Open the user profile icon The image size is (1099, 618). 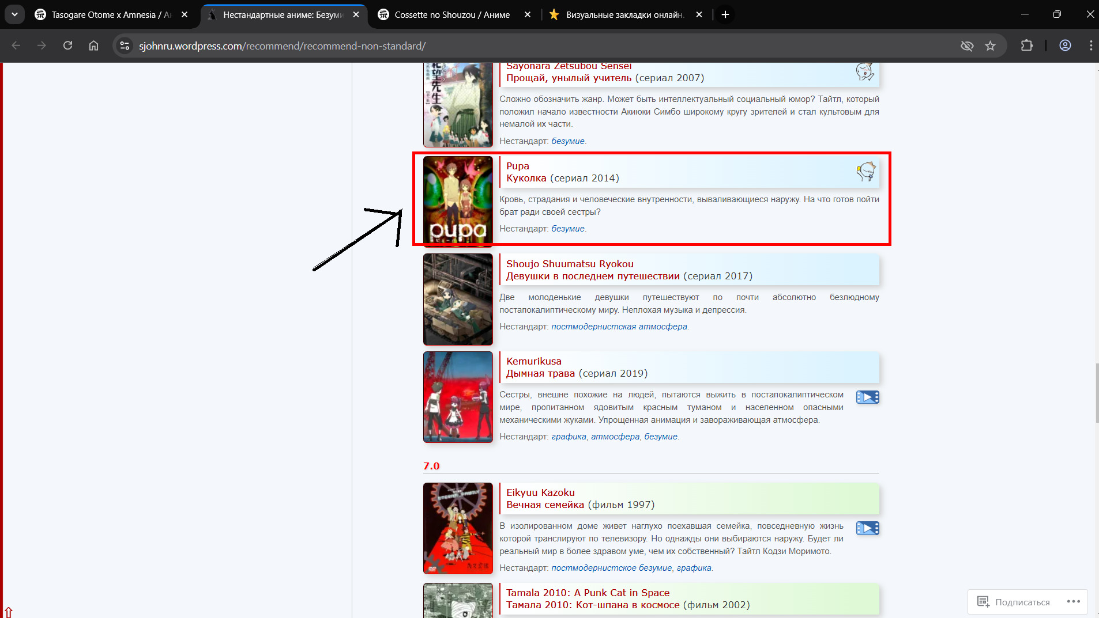click(x=1064, y=46)
